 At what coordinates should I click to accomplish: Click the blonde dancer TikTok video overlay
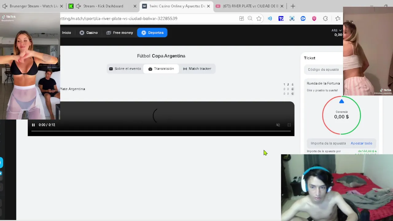[368, 51]
